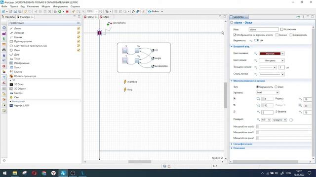This screenshot has height=177, width=316.
Task: Click the maroon fill color swatch
Action: [270, 54]
